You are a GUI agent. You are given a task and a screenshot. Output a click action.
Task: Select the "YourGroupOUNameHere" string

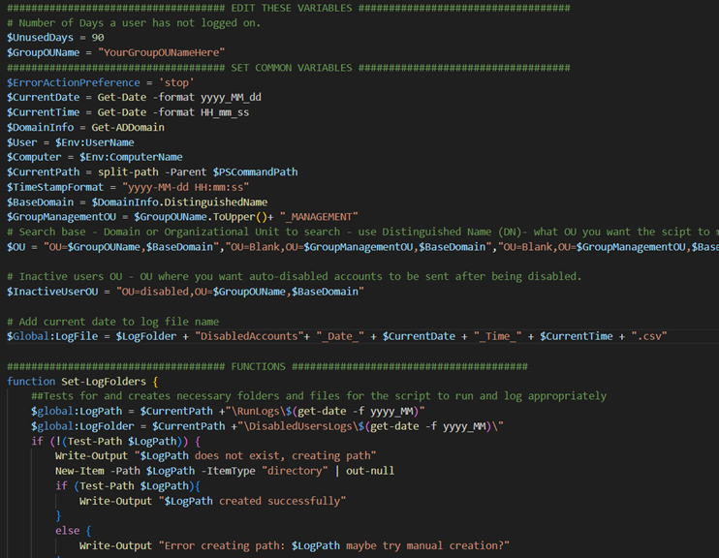pos(162,52)
